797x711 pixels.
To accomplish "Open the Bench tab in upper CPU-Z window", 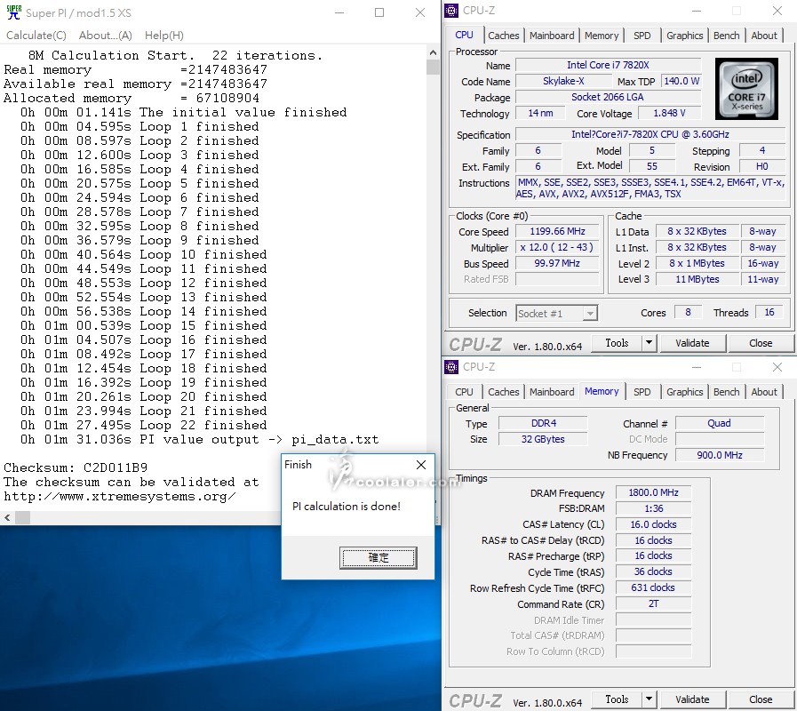I will (726, 35).
